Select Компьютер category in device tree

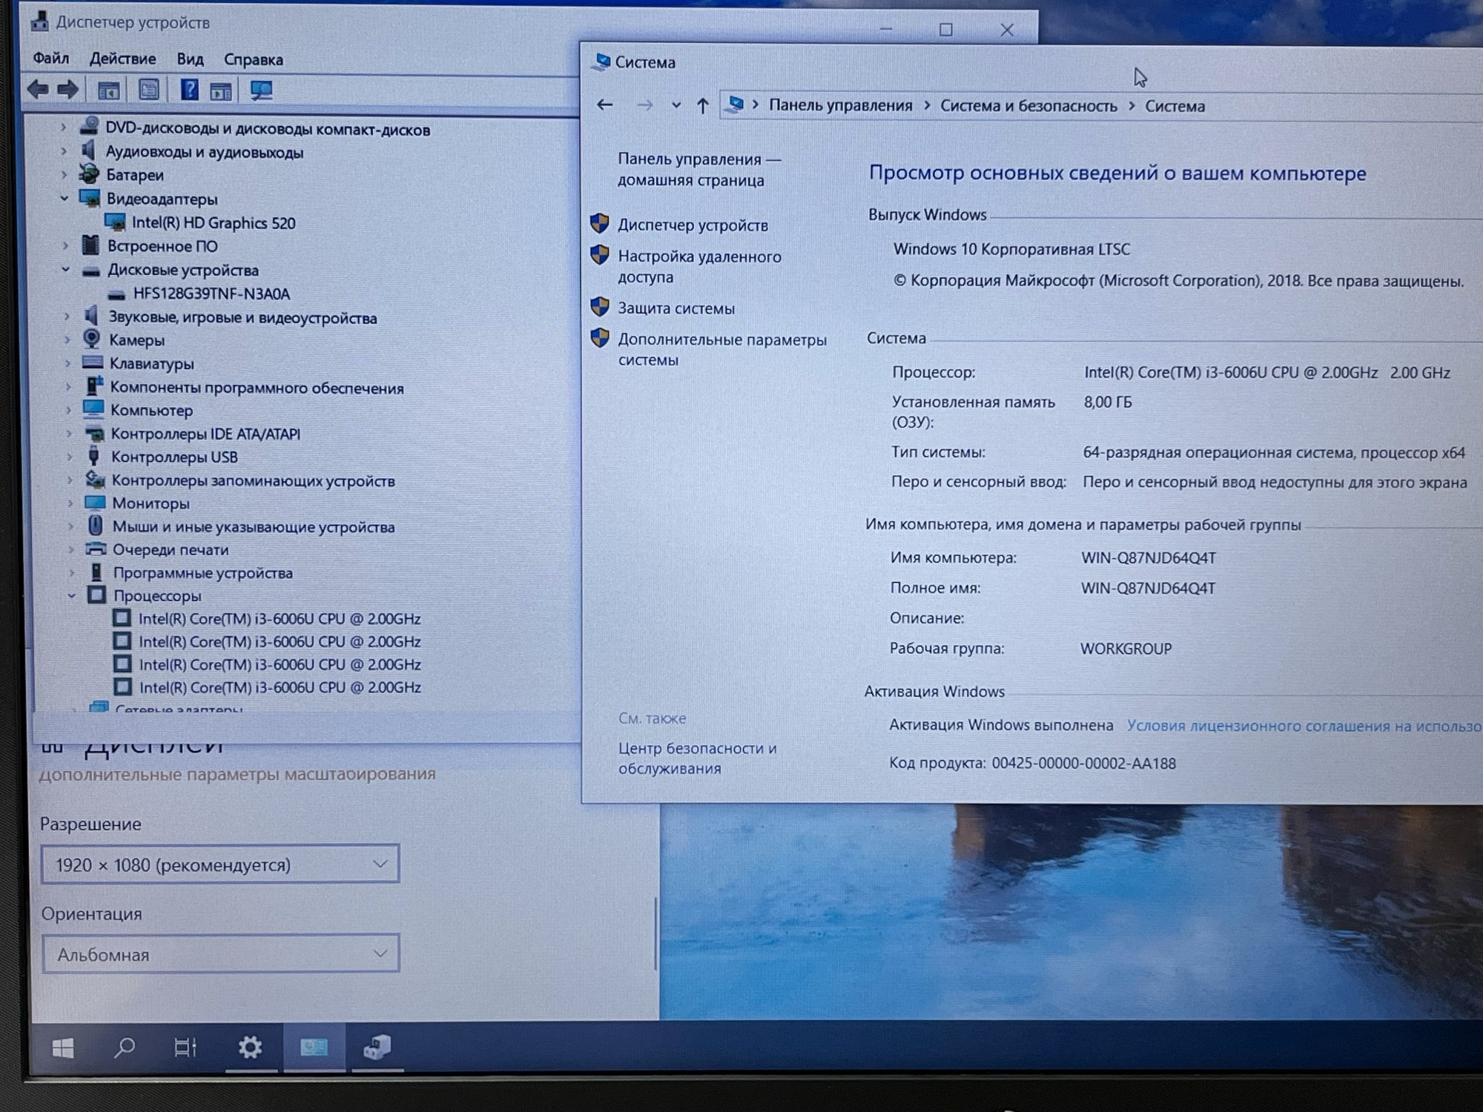coord(151,410)
